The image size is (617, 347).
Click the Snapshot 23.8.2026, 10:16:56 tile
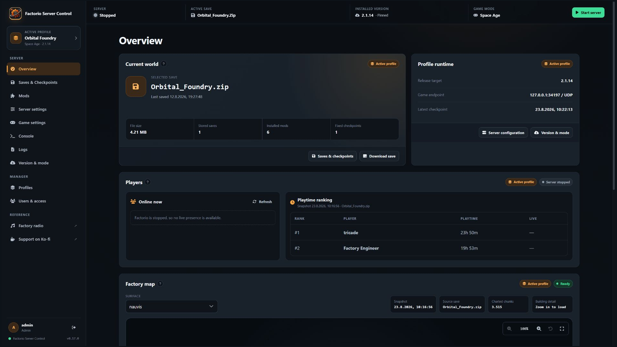click(413, 304)
